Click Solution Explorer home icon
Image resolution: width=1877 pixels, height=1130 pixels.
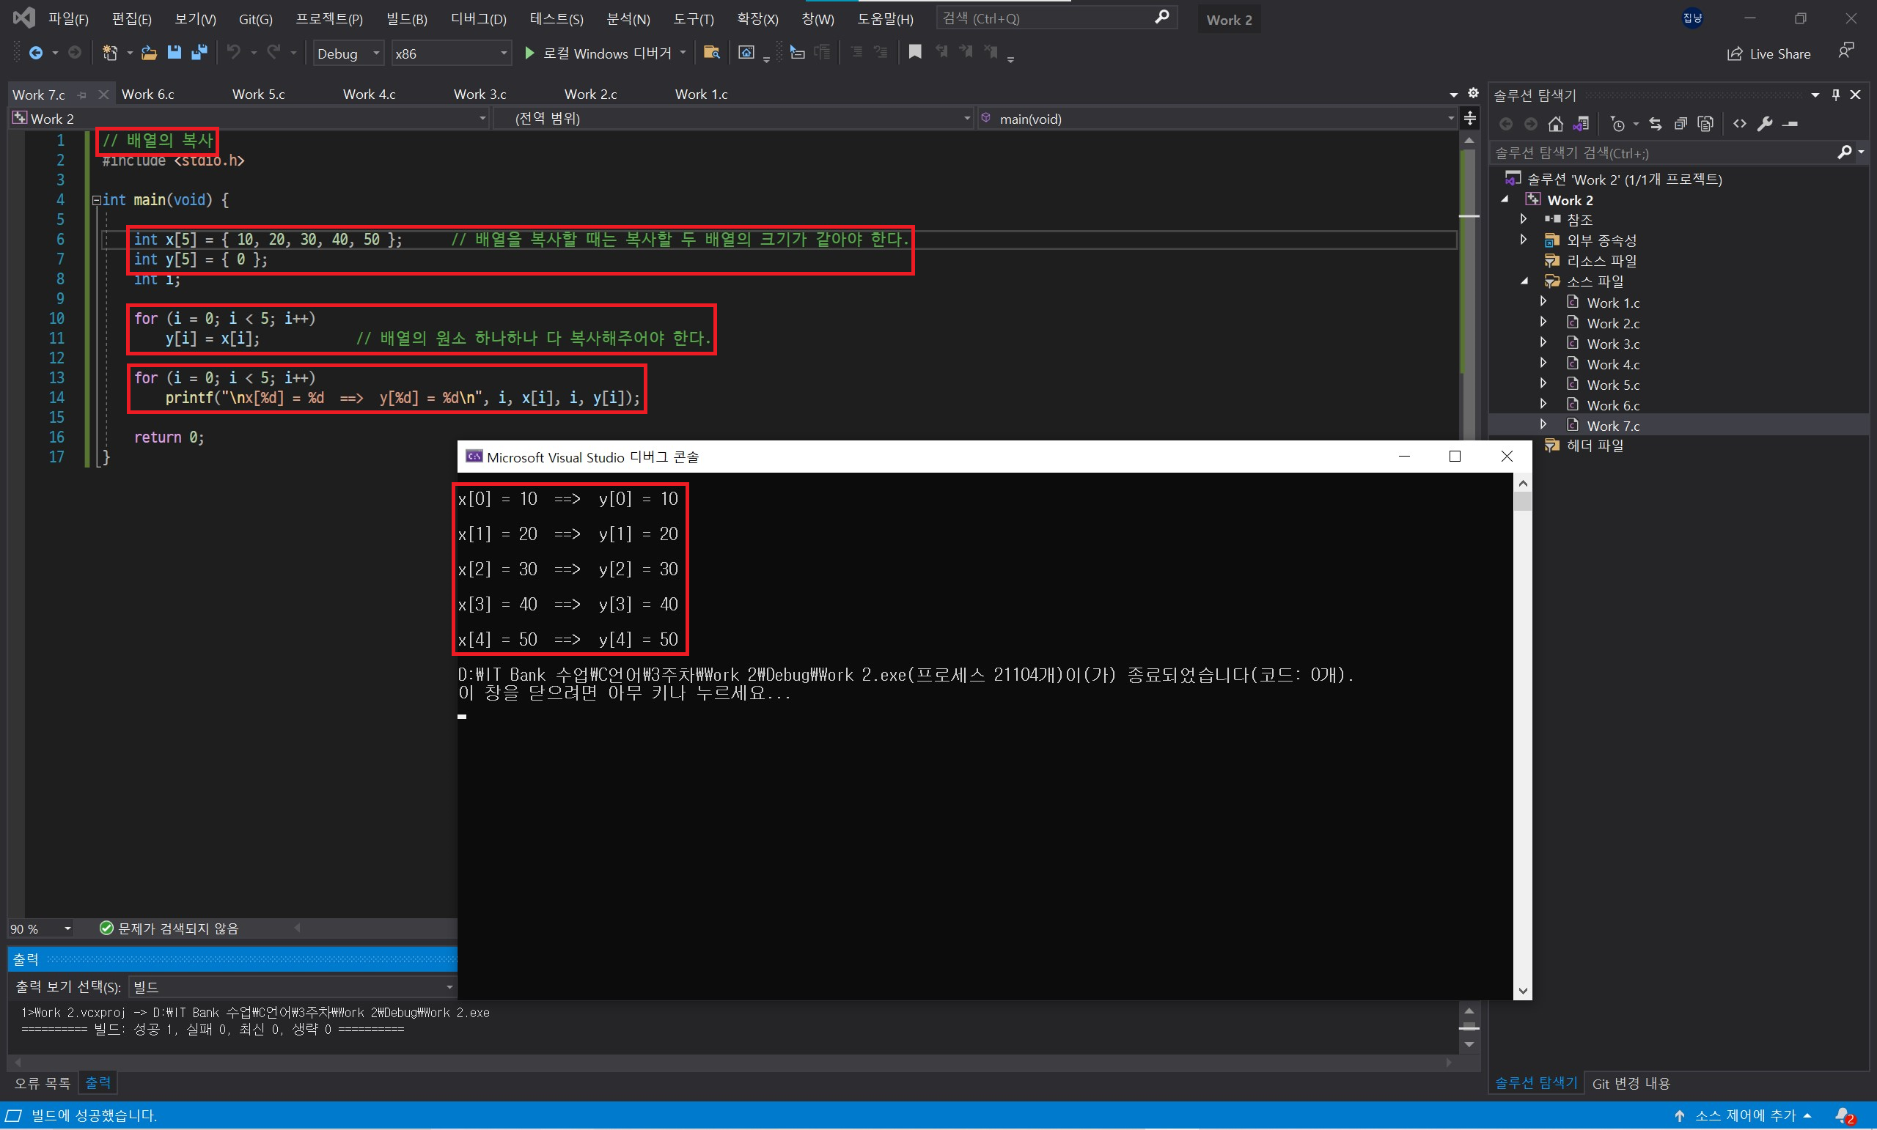[1556, 124]
